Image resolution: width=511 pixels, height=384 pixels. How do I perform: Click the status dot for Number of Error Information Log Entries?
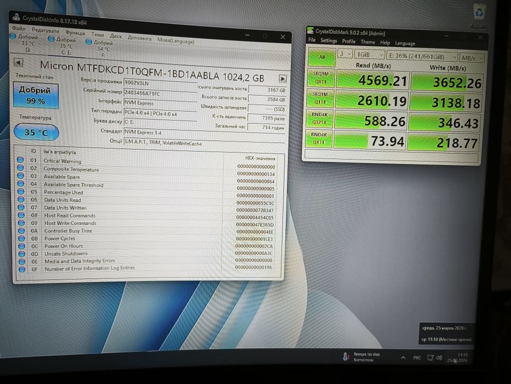[x=22, y=269]
